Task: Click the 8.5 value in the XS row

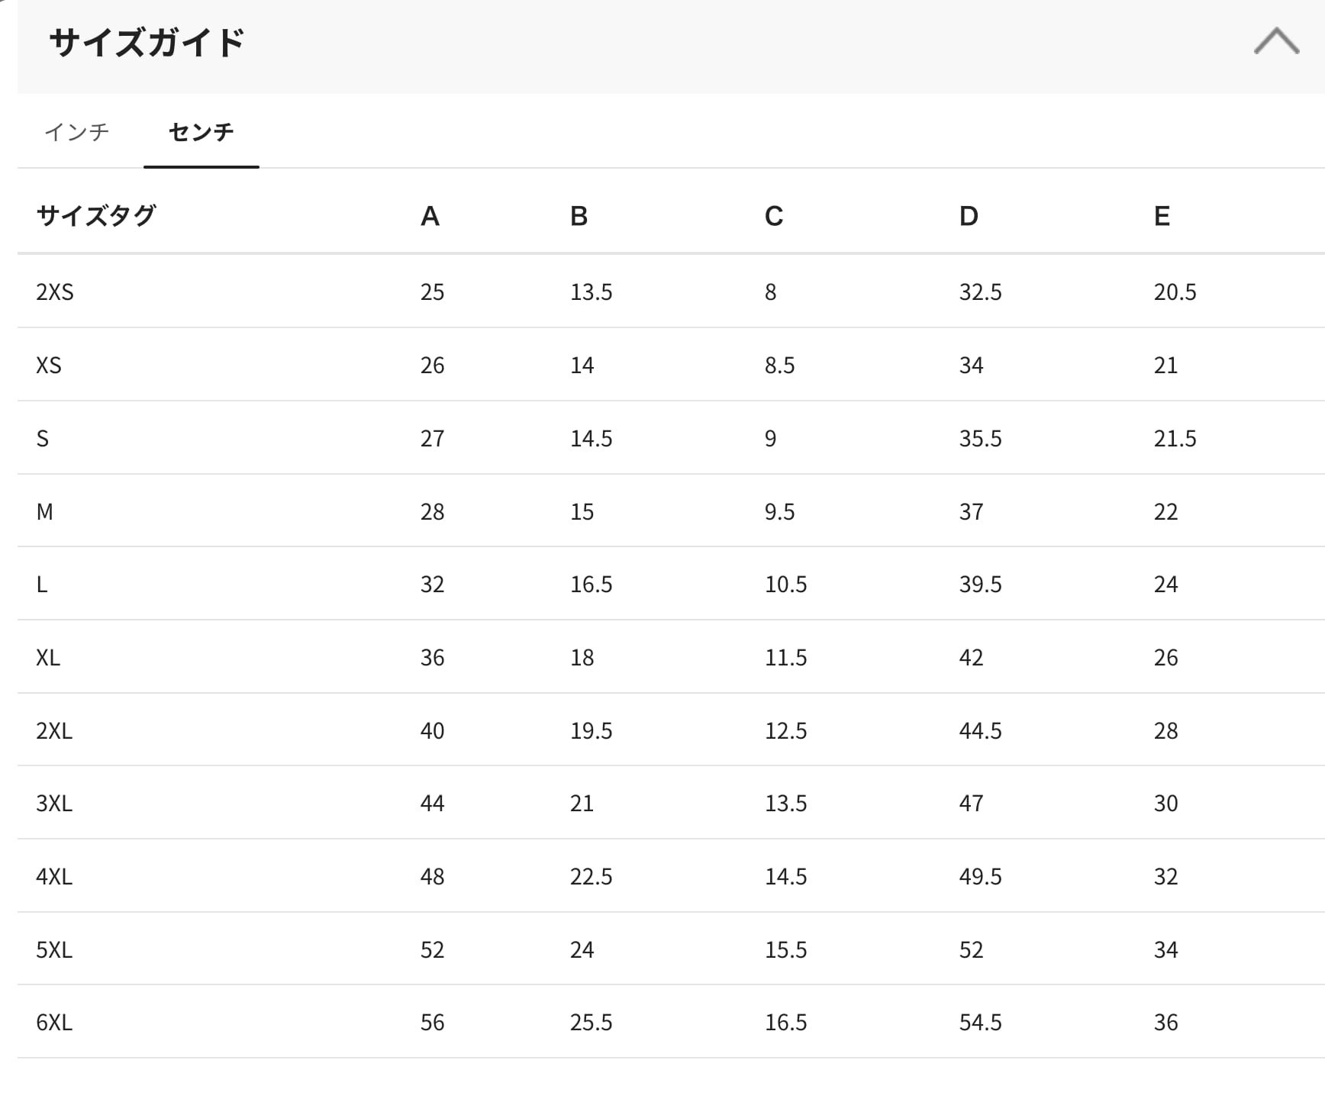Action: pos(779,366)
